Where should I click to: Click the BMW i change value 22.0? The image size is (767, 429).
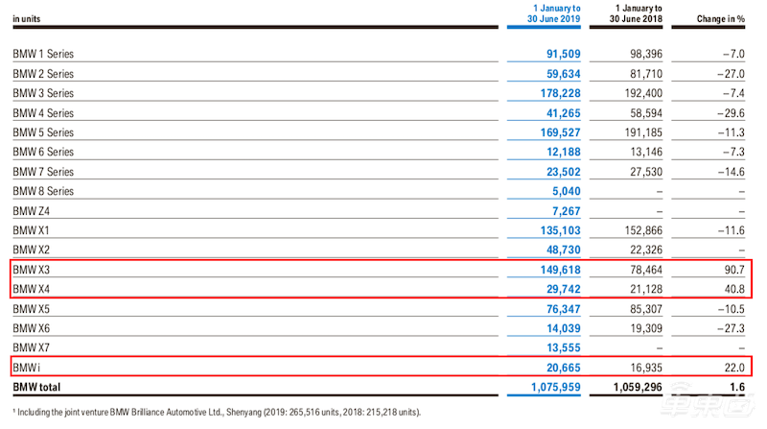point(736,368)
